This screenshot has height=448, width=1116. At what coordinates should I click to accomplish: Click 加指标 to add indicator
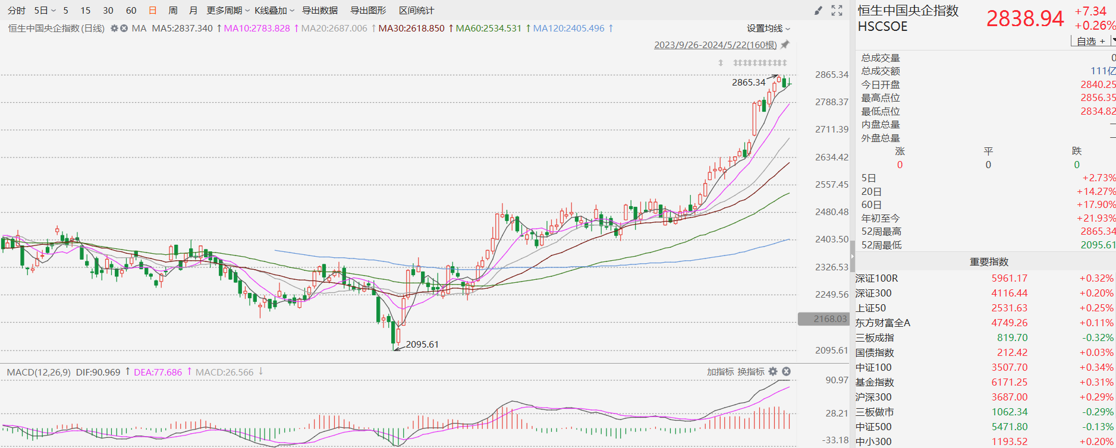(720, 371)
